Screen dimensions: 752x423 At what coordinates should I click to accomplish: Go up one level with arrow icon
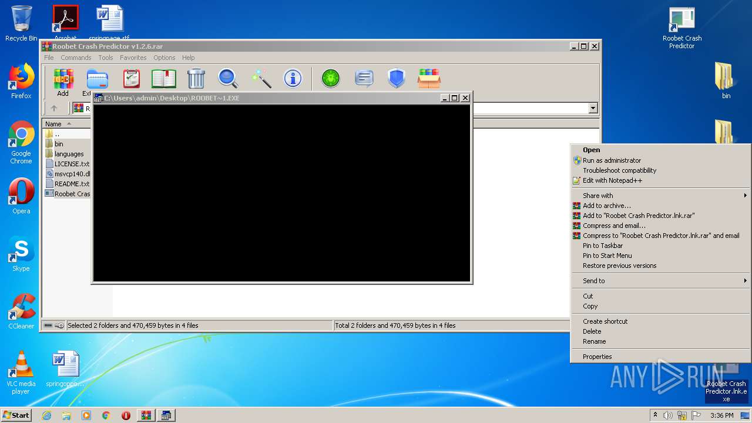(x=54, y=108)
